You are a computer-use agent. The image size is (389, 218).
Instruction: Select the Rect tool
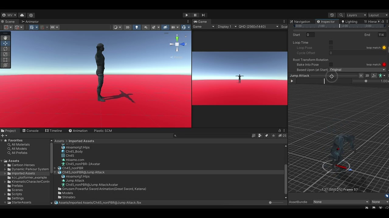coord(5,60)
